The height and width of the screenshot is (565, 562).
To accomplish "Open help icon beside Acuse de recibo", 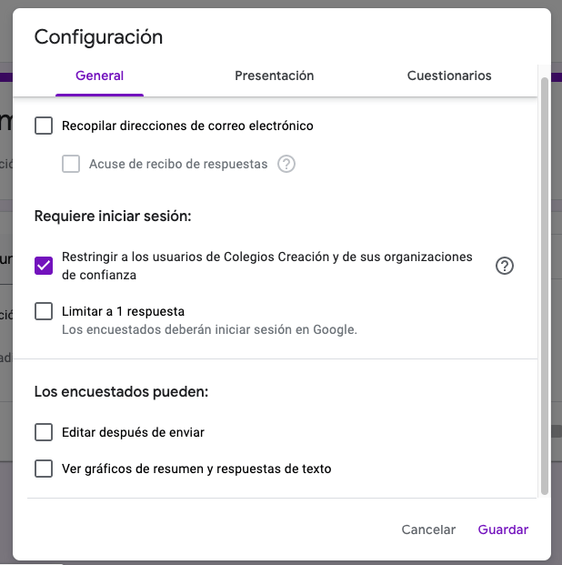I will click(286, 165).
